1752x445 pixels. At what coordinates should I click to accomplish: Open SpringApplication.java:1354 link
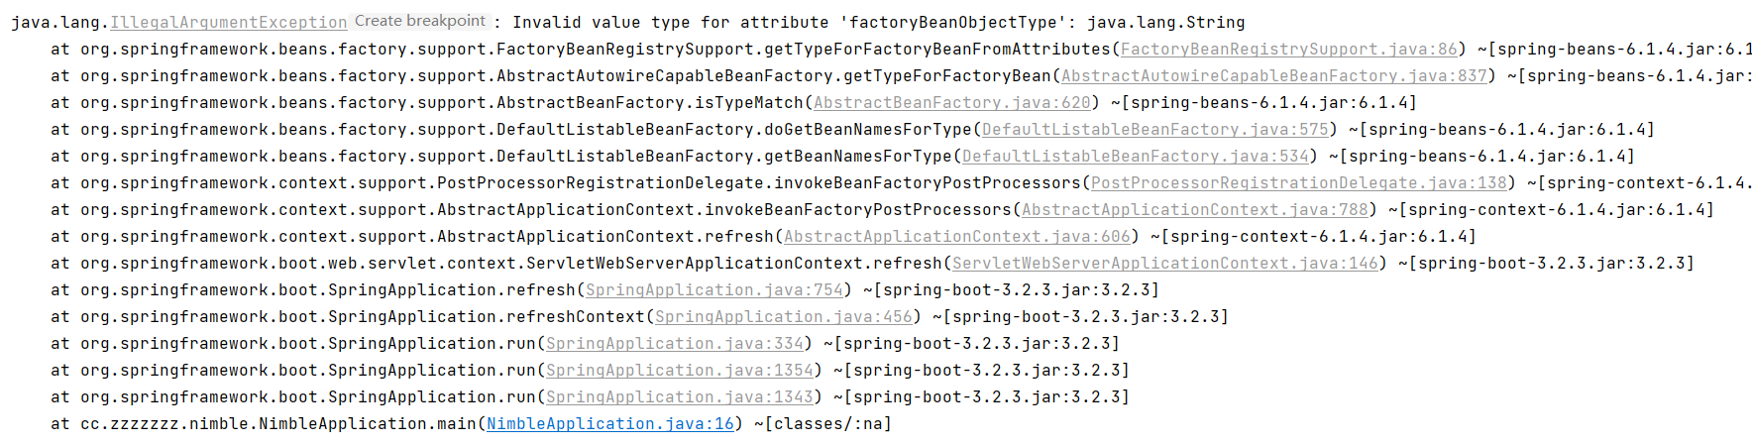(x=679, y=370)
